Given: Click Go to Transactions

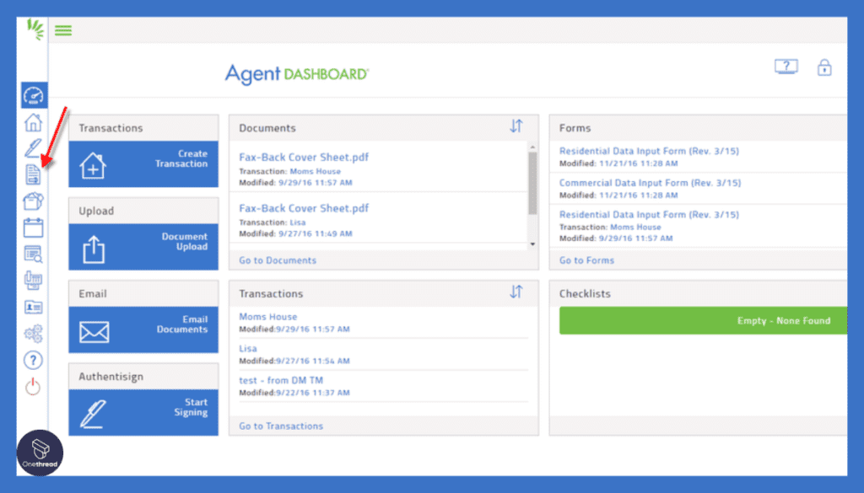Looking at the screenshot, I should coord(281,426).
